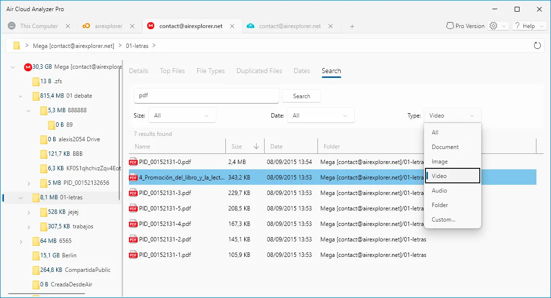Viewport: 551px width, 298px height.
Task: Switch to the Top Files tab
Action: [x=172, y=71]
